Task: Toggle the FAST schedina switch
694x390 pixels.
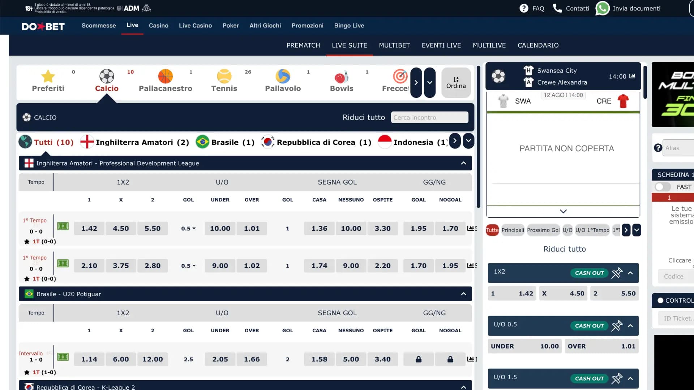Action: [x=663, y=187]
